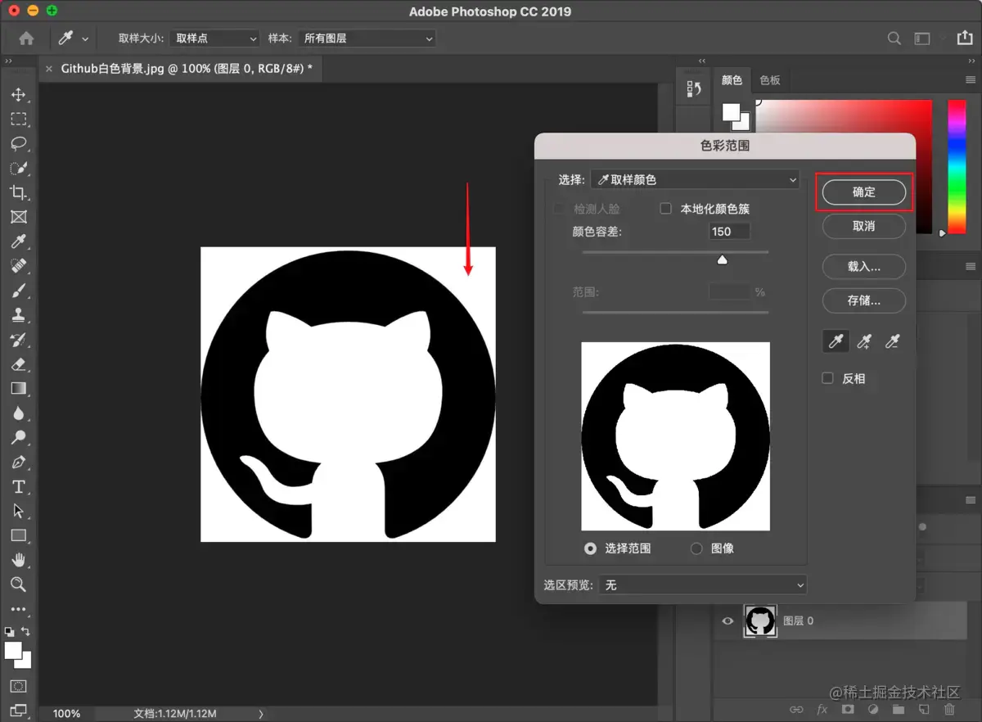Enable the 本地化颜色簇 checkbox

tap(666, 209)
